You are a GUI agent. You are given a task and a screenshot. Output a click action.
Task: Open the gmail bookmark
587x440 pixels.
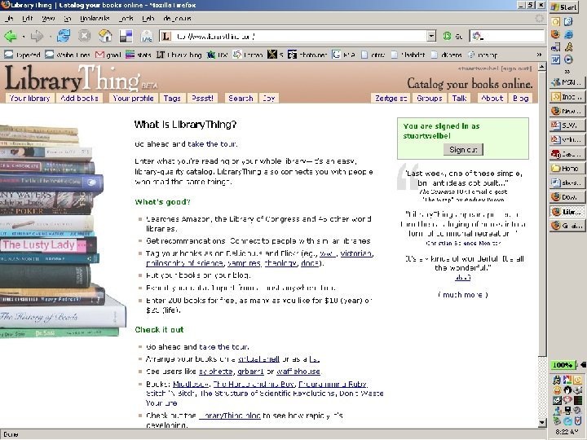point(108,55)
